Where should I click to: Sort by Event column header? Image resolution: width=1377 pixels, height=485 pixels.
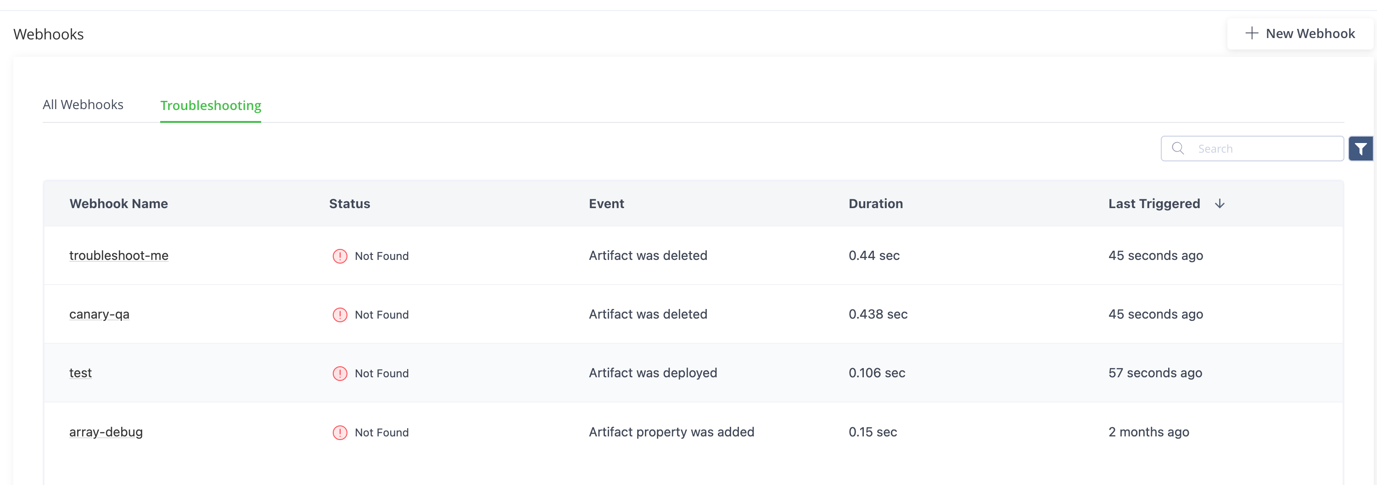[606, 204]
